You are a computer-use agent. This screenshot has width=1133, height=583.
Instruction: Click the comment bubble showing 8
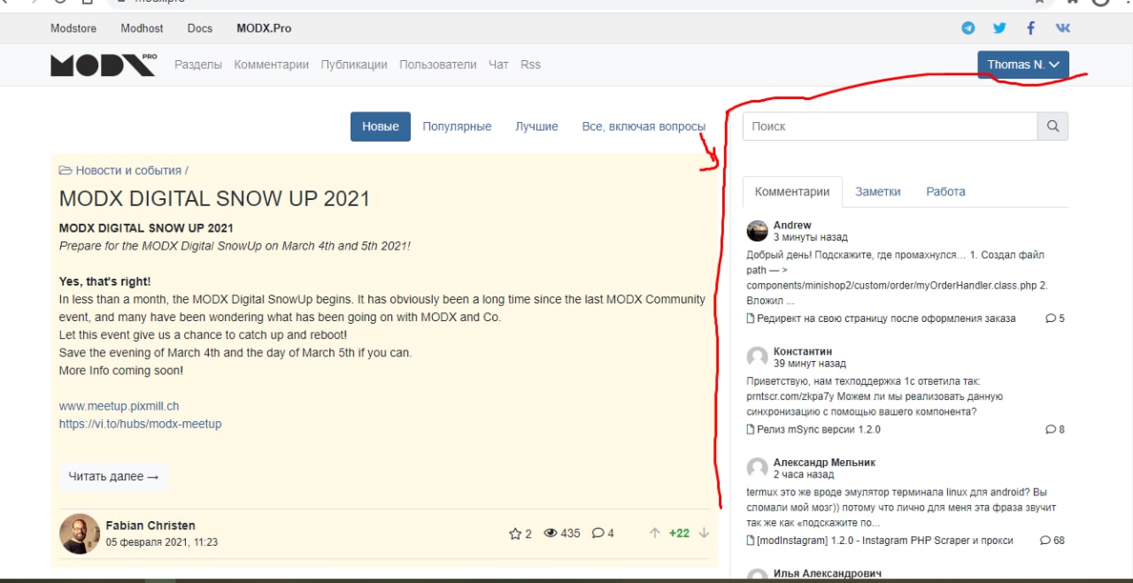pos(1051,430)
